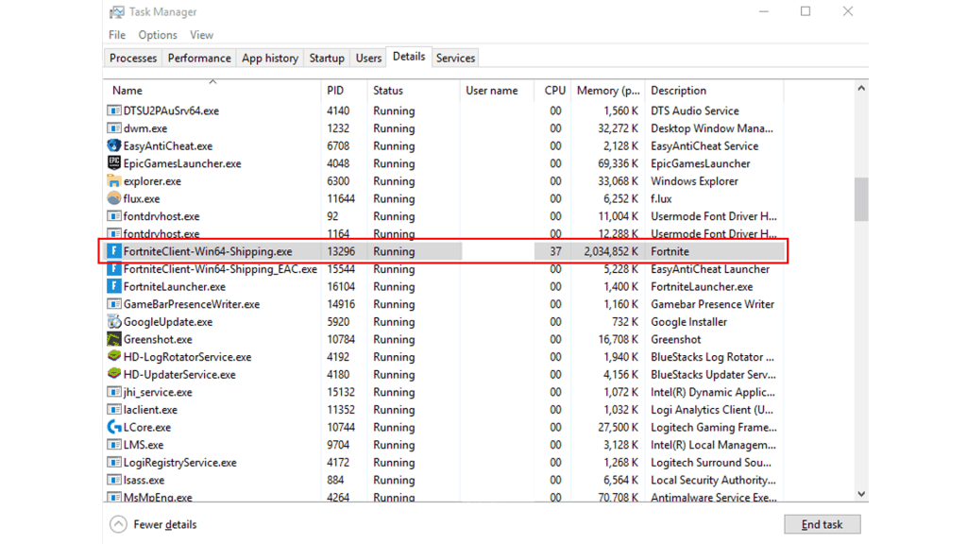Image resolution: width=967 pixels, height=544 pixels.
Task: Click the End task button
Action: (x=823, y=524)
